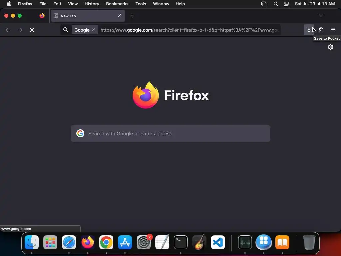Open System Settings from the Dock
This screenshot has width=341, height=256.
[144, 242]
